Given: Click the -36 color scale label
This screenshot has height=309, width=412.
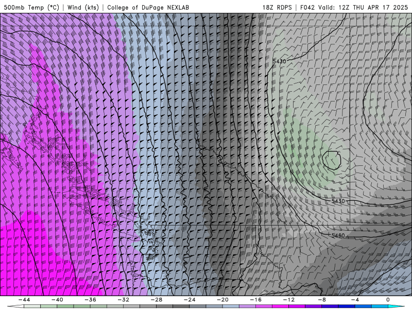Looking at the screenshot, I should (91, 300).
